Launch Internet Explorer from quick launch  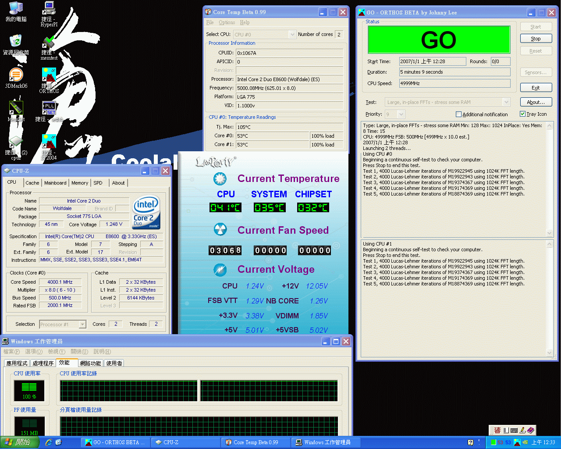tap(49, 442)
